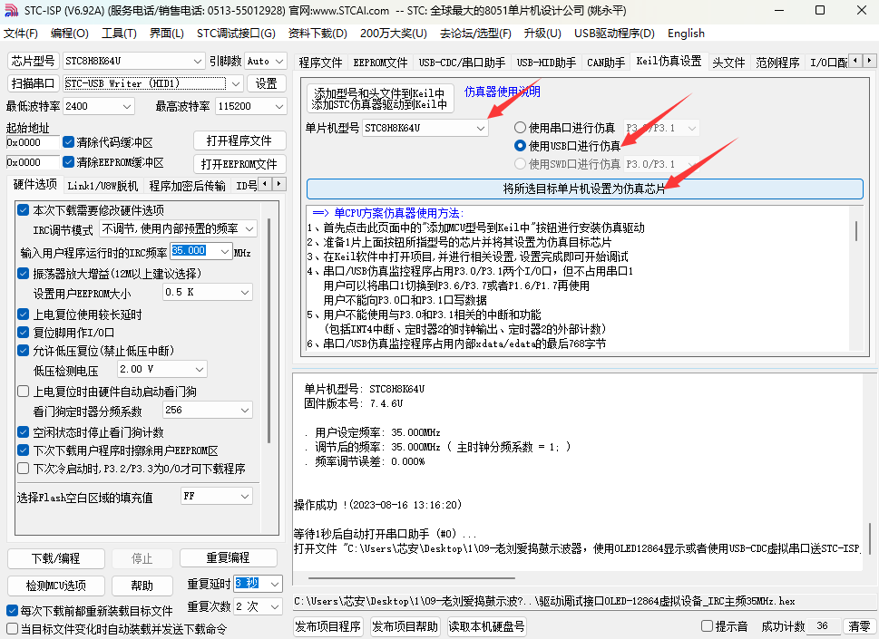Open the STC调试接口(G) menu

point(236,33)
